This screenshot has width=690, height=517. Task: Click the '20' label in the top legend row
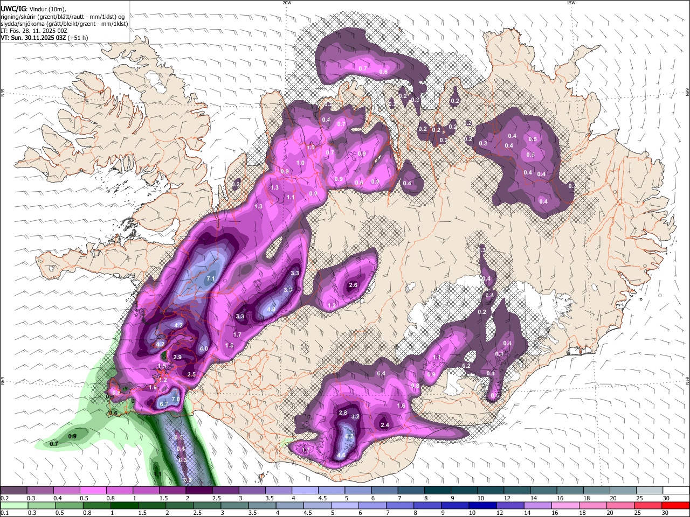coord(613,498)
